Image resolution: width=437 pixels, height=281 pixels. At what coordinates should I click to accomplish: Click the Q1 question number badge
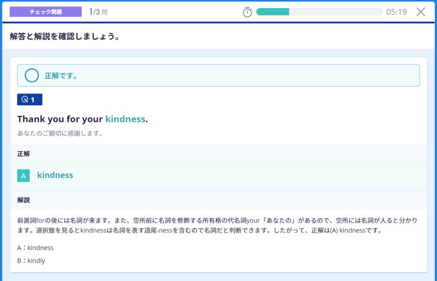click(x=29, y=100)
